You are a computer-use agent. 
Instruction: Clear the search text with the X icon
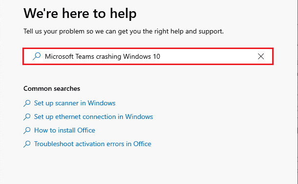click(261, 56)
